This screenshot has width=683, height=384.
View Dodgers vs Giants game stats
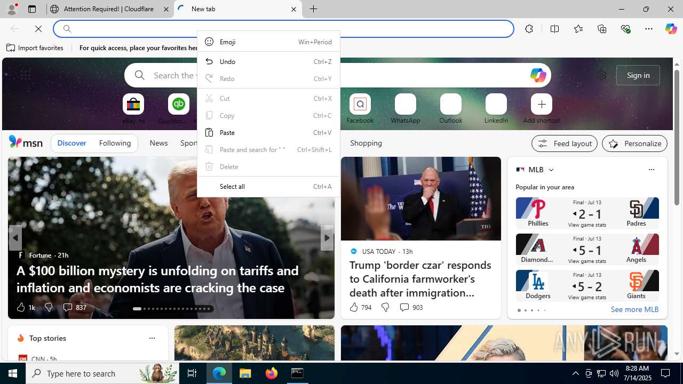[x=587, y=298]
